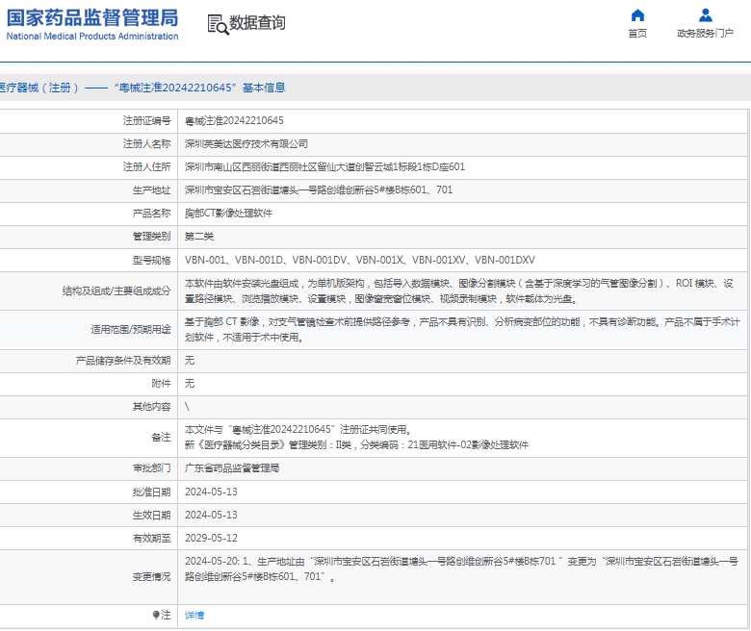
Task: Open the 详情 link
Action: [x=194, y=616]
